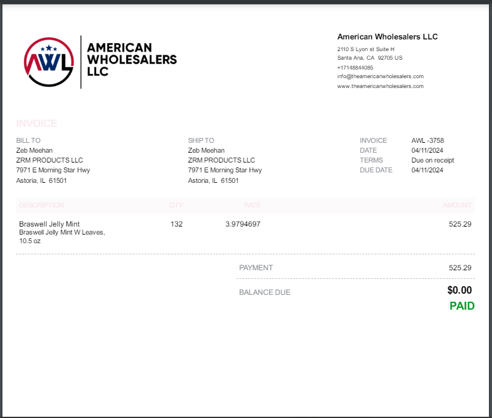This screenshot has width=492, height=418.
Task: Click Astoria, IL 61501 under SHIP TO
Action: click(x=214, y=180)
